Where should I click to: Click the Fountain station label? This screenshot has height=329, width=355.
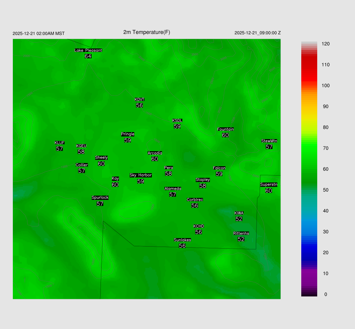click(225, 129)
